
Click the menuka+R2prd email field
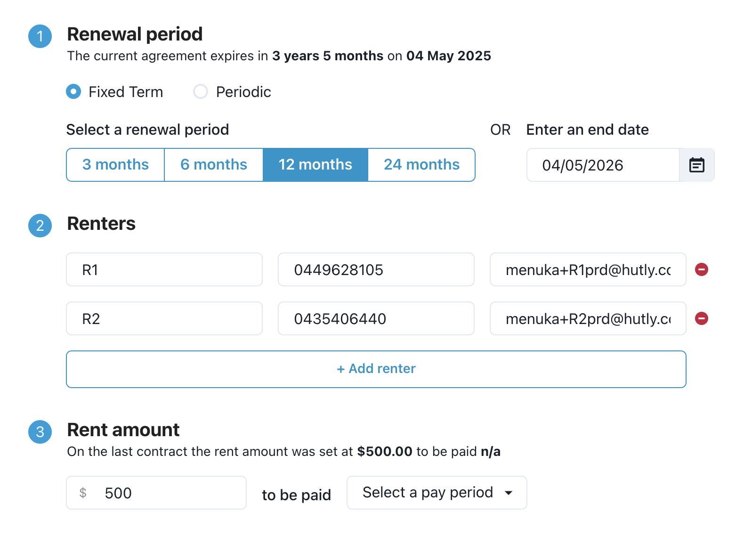588,318
